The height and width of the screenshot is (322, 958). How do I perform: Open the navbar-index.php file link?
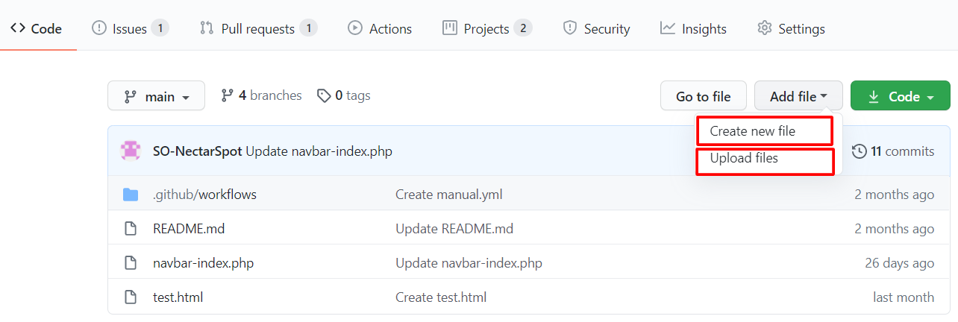(198, 263)
